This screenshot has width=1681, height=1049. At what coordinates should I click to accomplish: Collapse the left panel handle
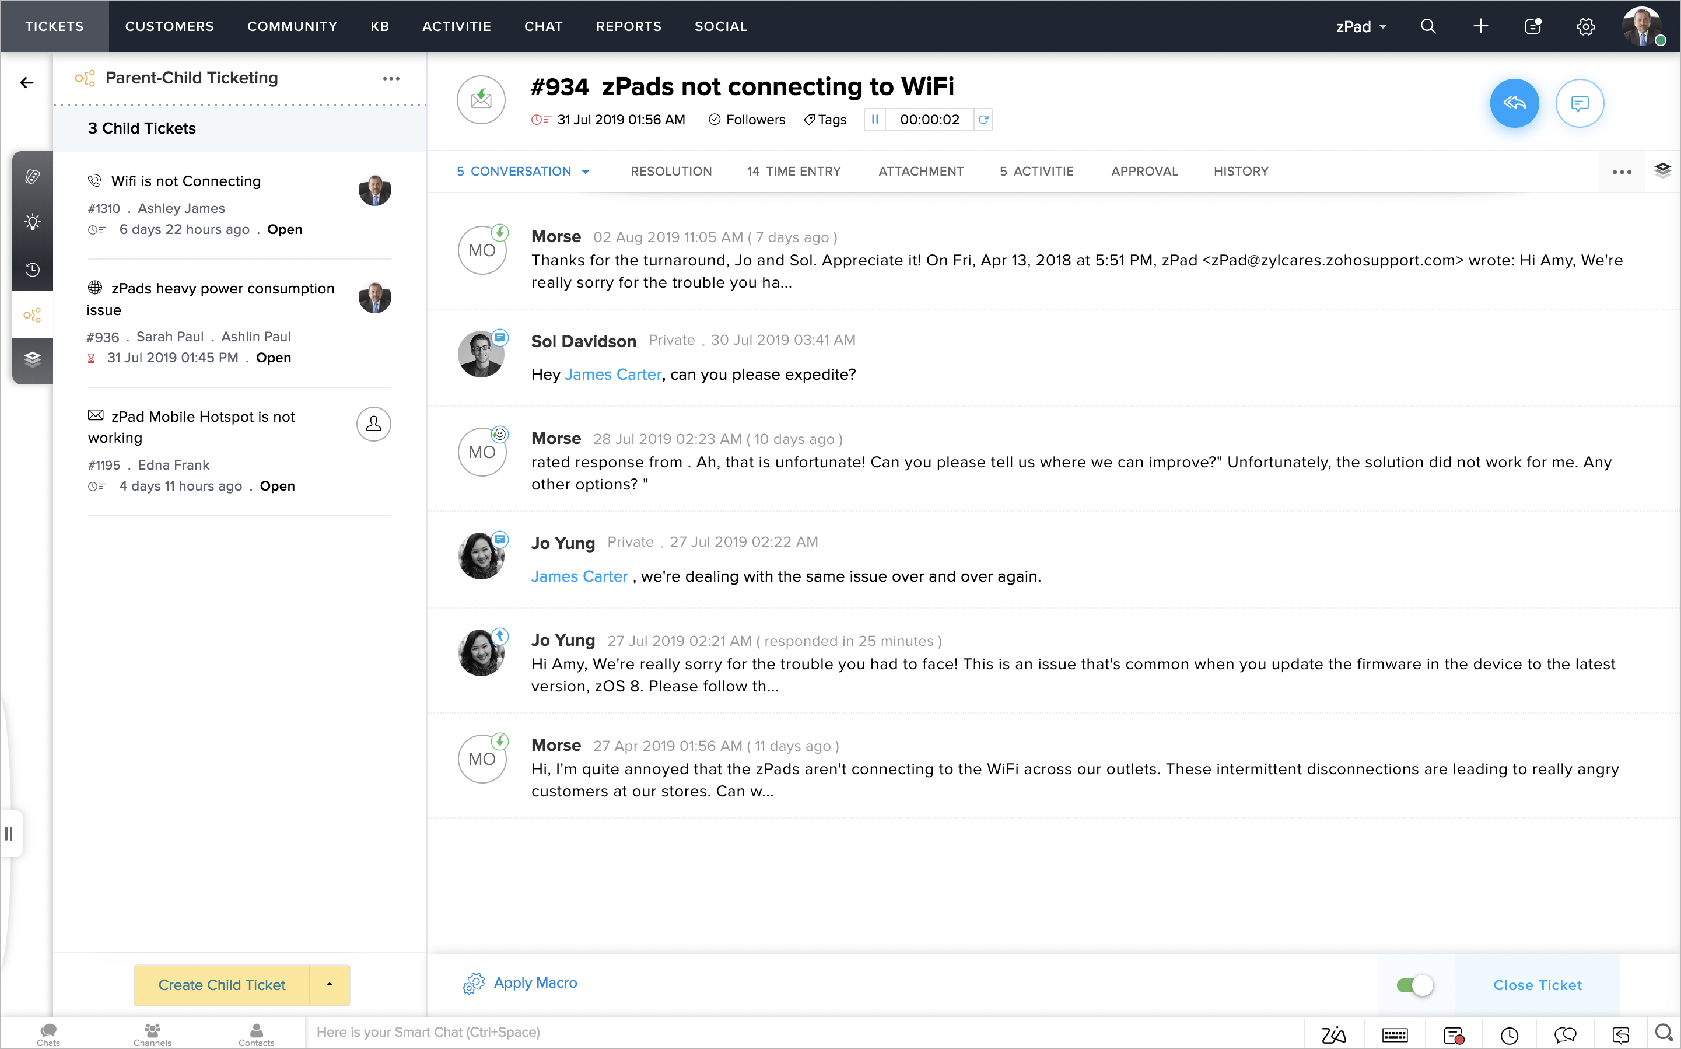(x=9, y=833)
